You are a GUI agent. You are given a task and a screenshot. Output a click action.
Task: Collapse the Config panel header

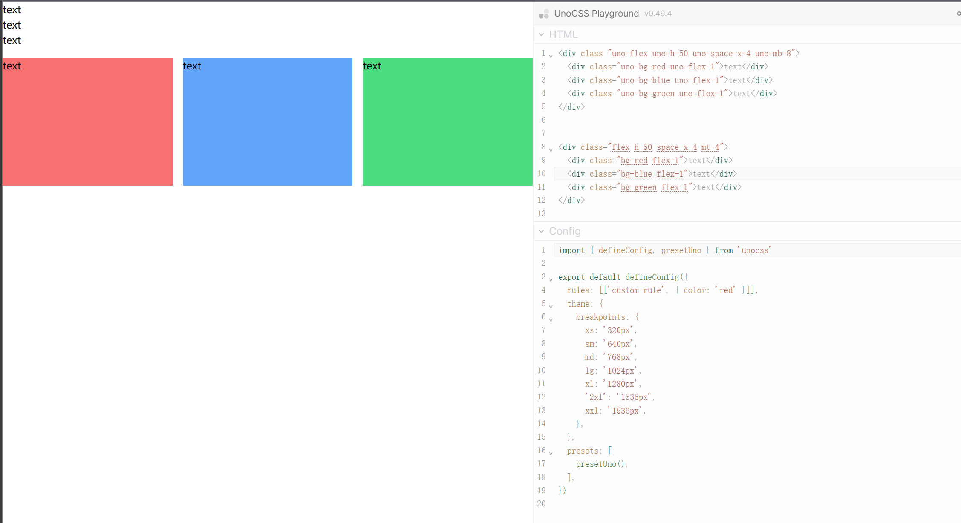(542, 231)
